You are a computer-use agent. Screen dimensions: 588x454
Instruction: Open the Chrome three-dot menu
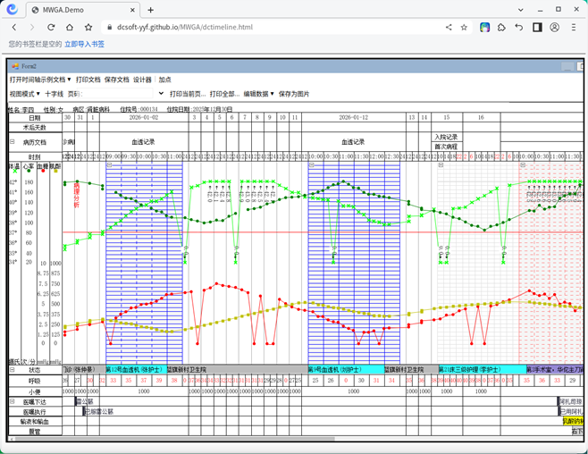coord(574,28)
